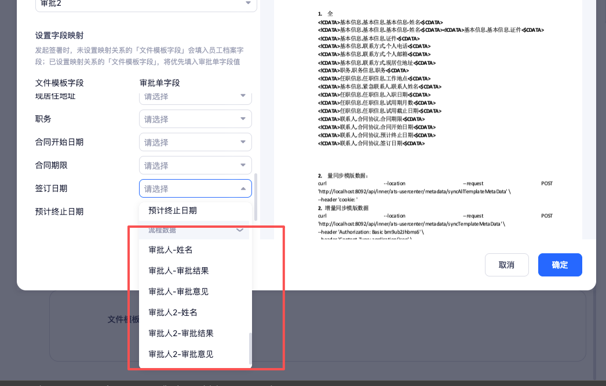This screenshot has height=386, width=606.
Task: Open the 审批2 dropdown arrow at top
Action: coord(249,3)
